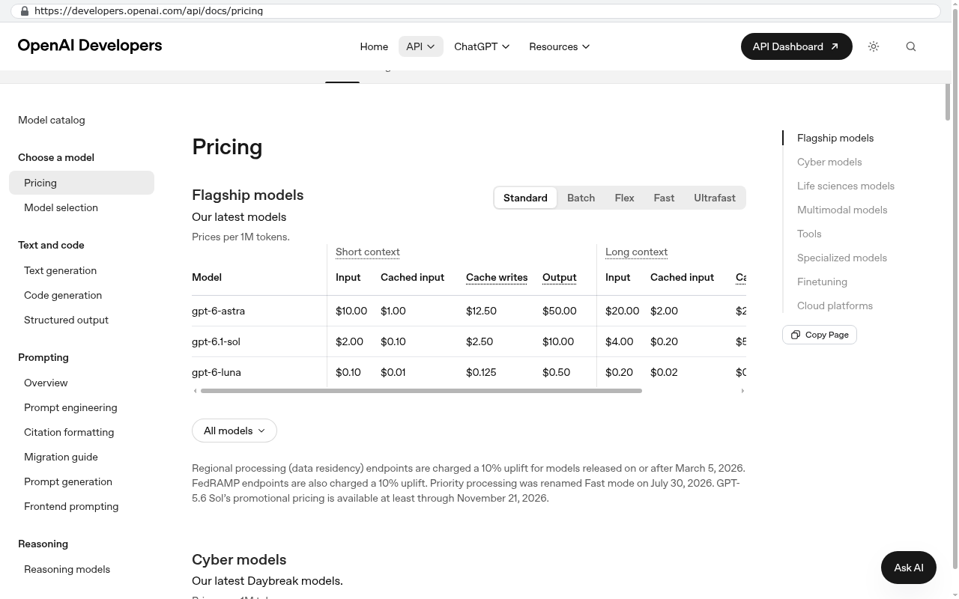The height and width of the screenshot is (599, 959).
Task: Open Text generation sidebar page
Action: (x=60, y=270)
